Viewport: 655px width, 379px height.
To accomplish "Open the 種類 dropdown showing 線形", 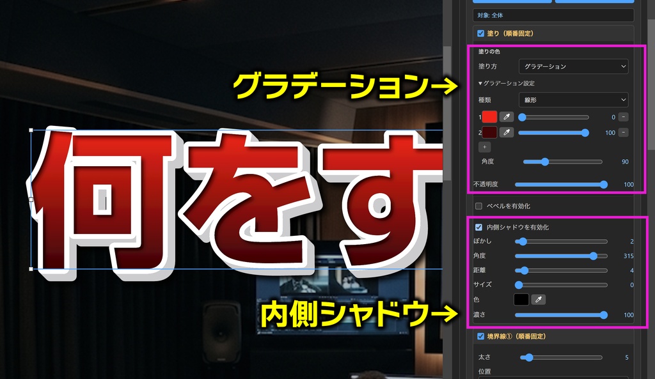I will click(x=574, y=100).
